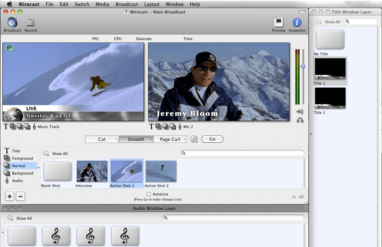Select the Blank Shot thumbnail

(x=58, y=171)
